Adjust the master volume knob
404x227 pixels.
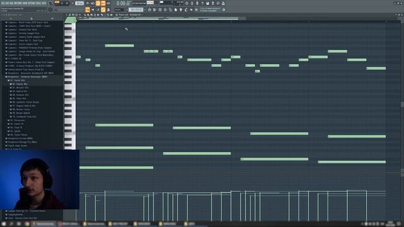coord(50,3)
